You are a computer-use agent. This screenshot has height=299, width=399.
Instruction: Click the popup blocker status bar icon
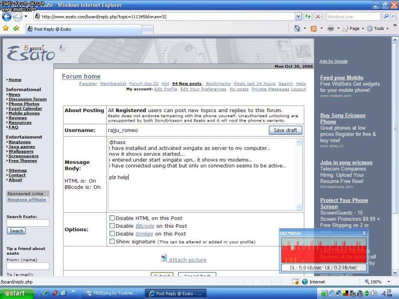295,282
